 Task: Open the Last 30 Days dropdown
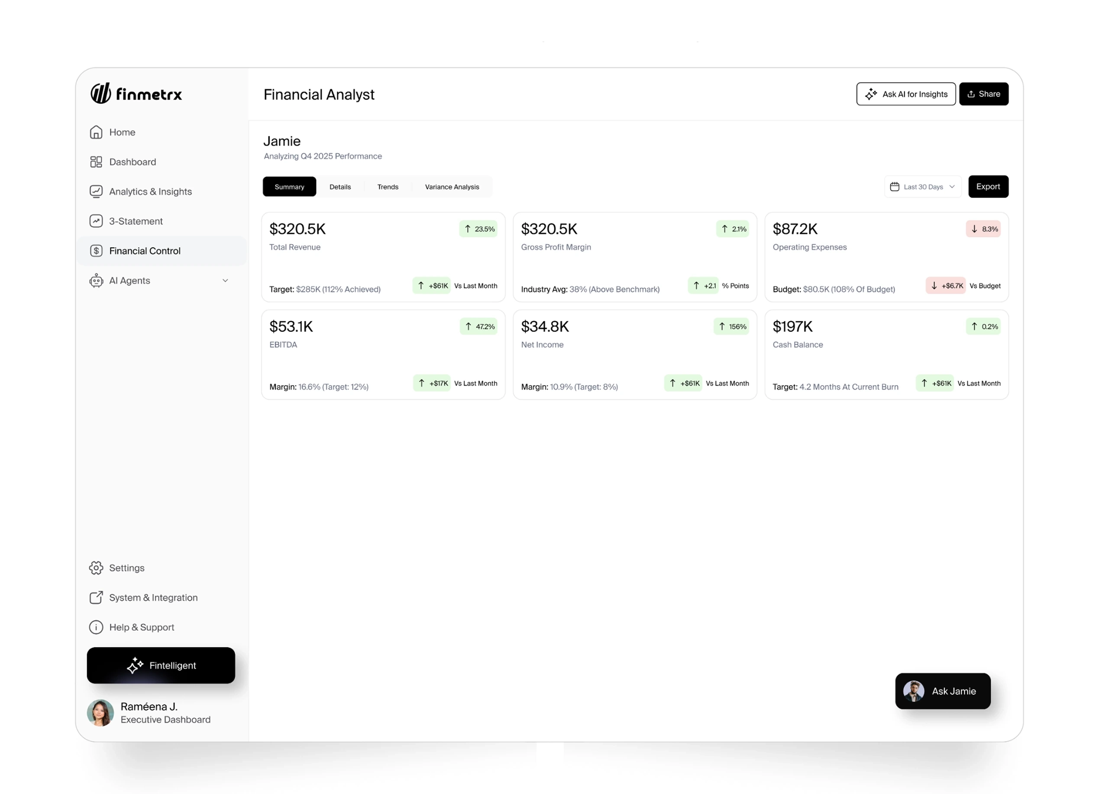coord(923,187)
